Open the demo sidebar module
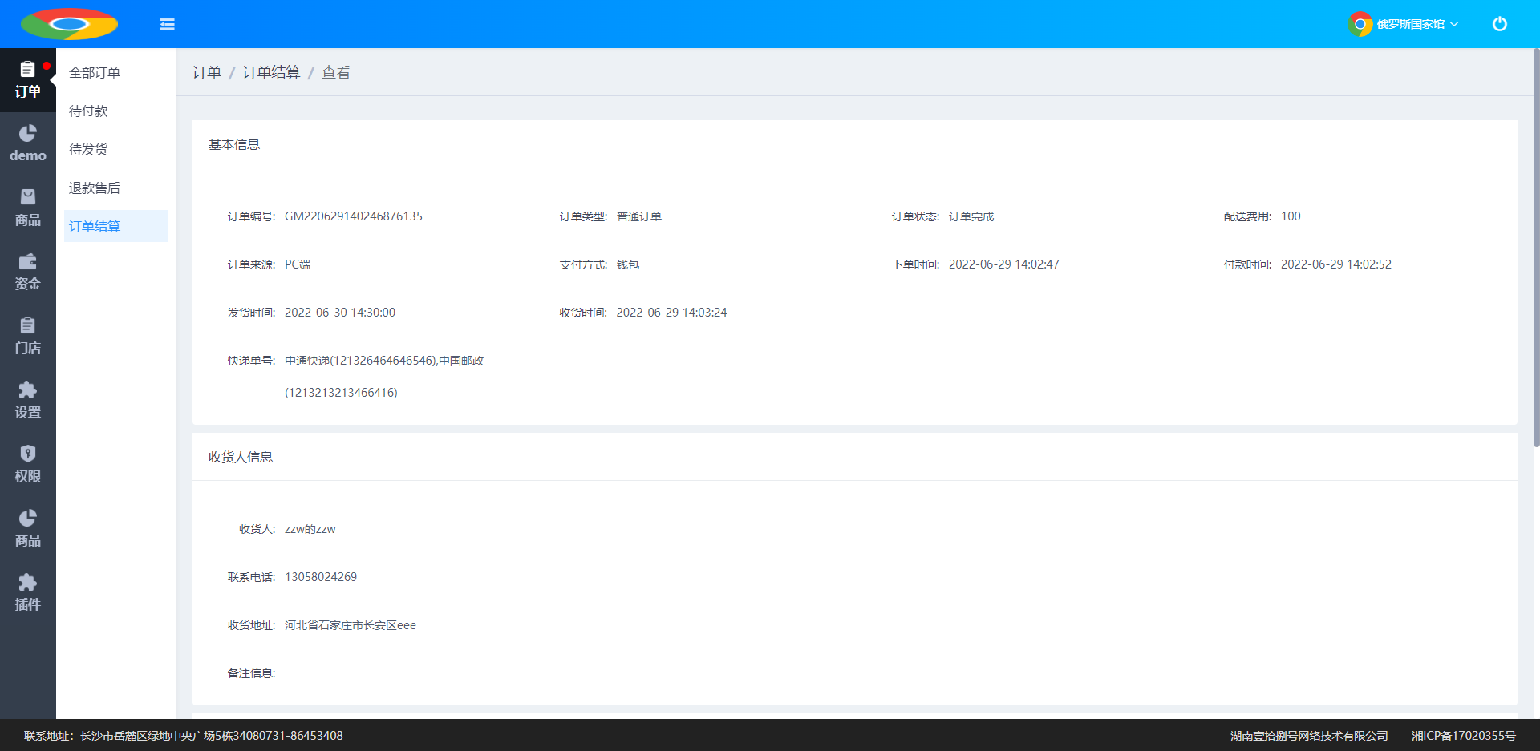 point(28,144)
